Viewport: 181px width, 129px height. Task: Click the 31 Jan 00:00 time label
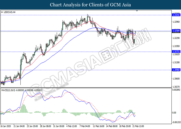(59, 126)
